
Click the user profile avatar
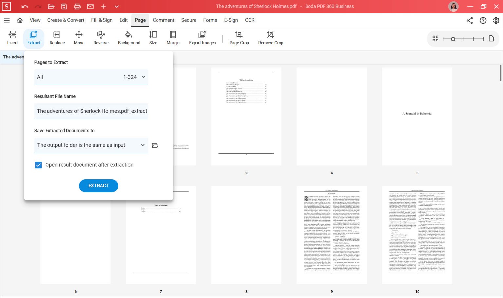[x=454, y=7]
